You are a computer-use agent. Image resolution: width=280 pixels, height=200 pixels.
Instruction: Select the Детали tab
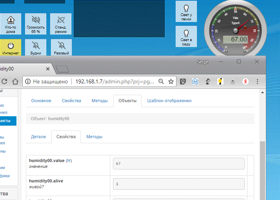38,137
